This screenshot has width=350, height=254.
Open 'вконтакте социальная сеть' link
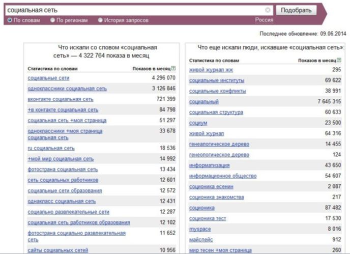pyautogui.click(x=61, y=99)
